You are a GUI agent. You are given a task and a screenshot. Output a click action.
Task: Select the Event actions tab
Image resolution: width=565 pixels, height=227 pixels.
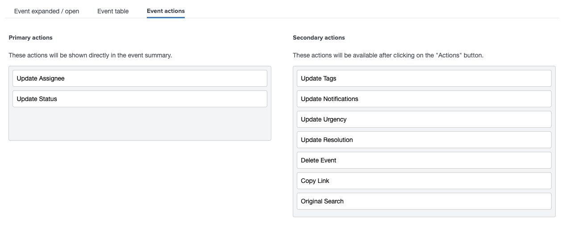[166, 11]
